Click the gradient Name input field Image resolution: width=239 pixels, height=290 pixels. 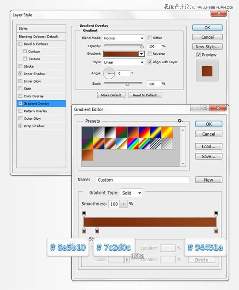[x=143, y=180]
